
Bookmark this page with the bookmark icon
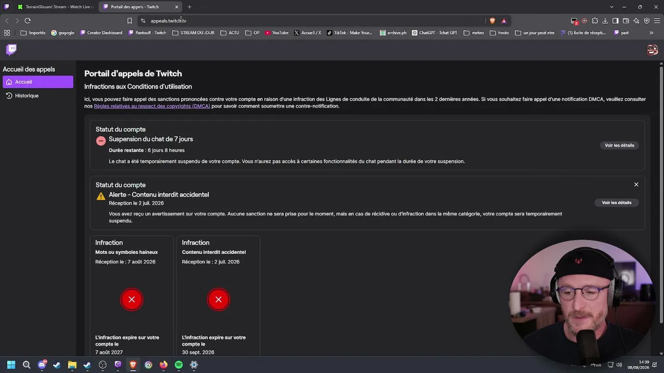(130, 21)
